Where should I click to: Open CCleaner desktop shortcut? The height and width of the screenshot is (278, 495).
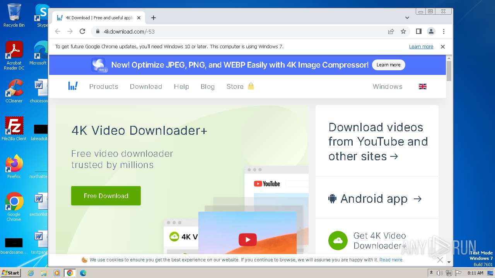point(14,92)
